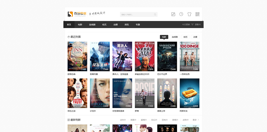Open the Grâce à Dieu poster
This screenshot has height=132, width=267.
[167, 93]
